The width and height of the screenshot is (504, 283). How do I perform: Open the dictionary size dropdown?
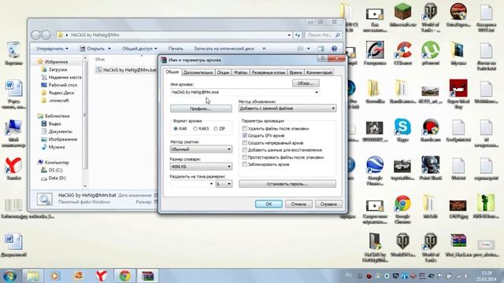click(201, 167)
